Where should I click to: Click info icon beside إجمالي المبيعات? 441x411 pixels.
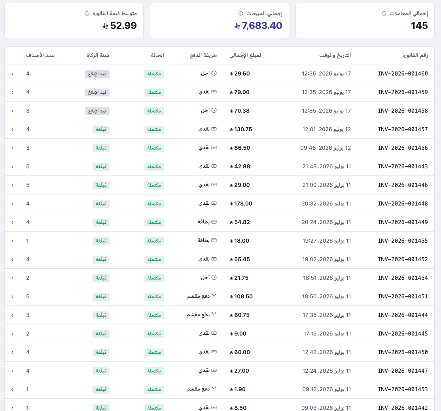pos(241,13)
